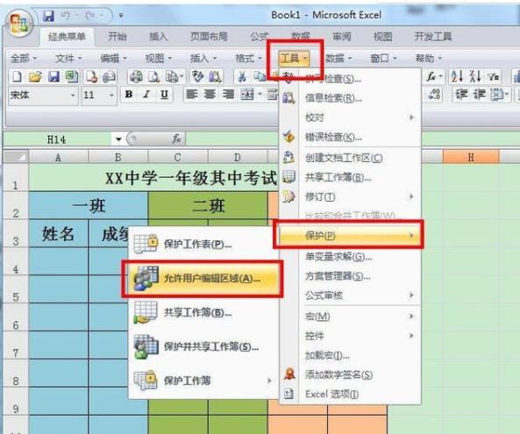Toggle Italic formatting

[146, 95]
